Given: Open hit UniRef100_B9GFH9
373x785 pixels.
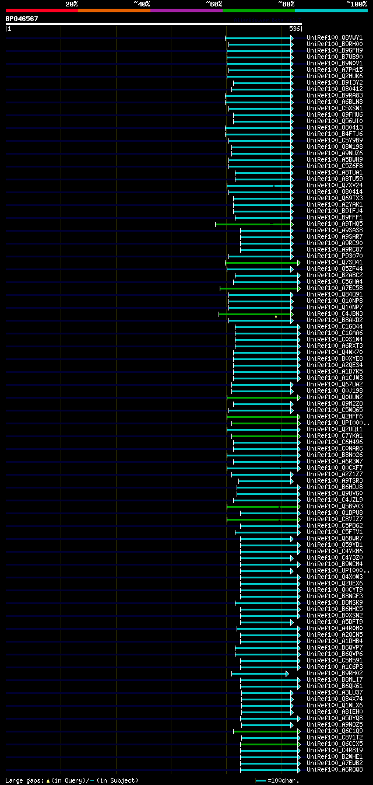Looking at the screenshot, I should 335,50.
